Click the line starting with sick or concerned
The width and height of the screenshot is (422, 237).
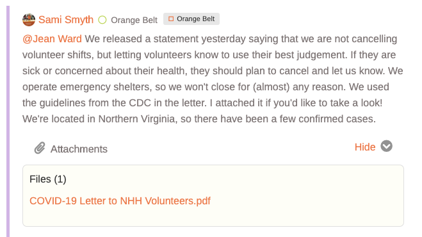pos(213,71)
